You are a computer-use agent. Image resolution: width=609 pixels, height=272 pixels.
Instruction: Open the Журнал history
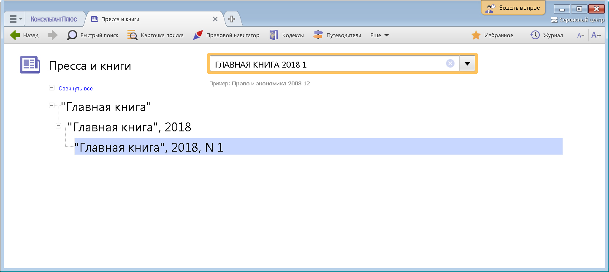coord(547,35)
